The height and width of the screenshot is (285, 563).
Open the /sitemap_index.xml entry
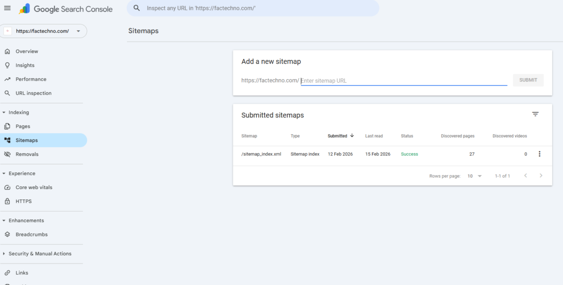pyautogui.click(x=261, y=154)
